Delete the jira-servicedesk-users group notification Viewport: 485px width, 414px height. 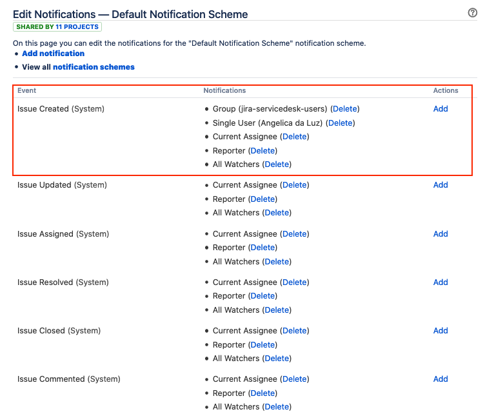[344, 109]
